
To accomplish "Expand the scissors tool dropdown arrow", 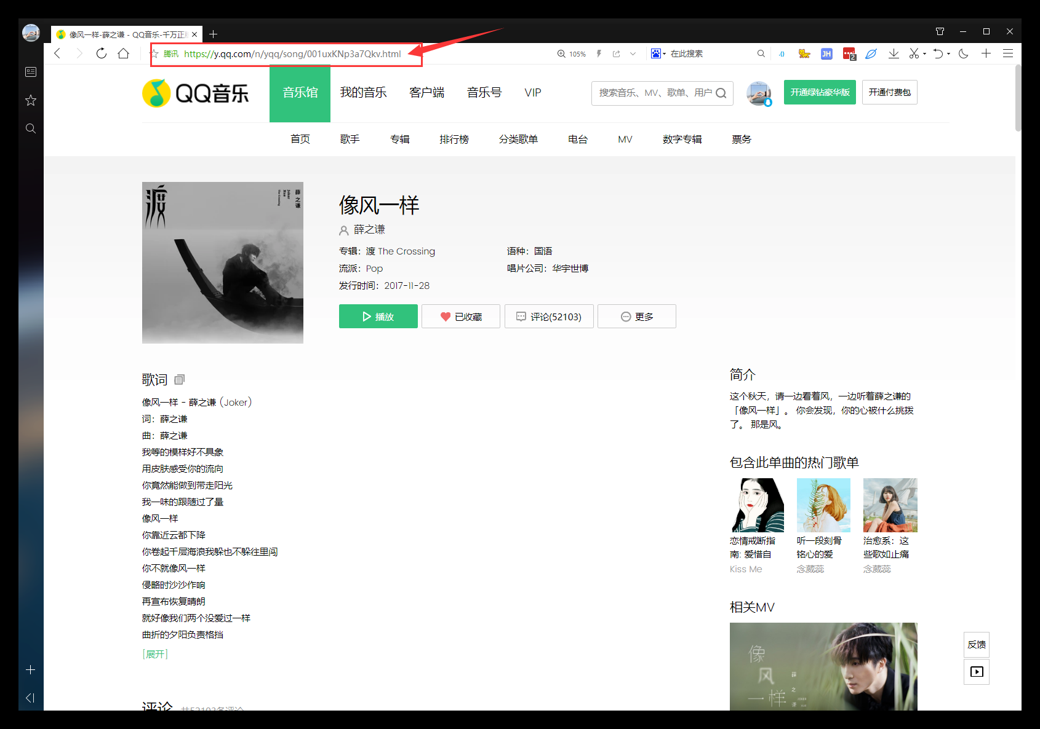I will [924, 54].
